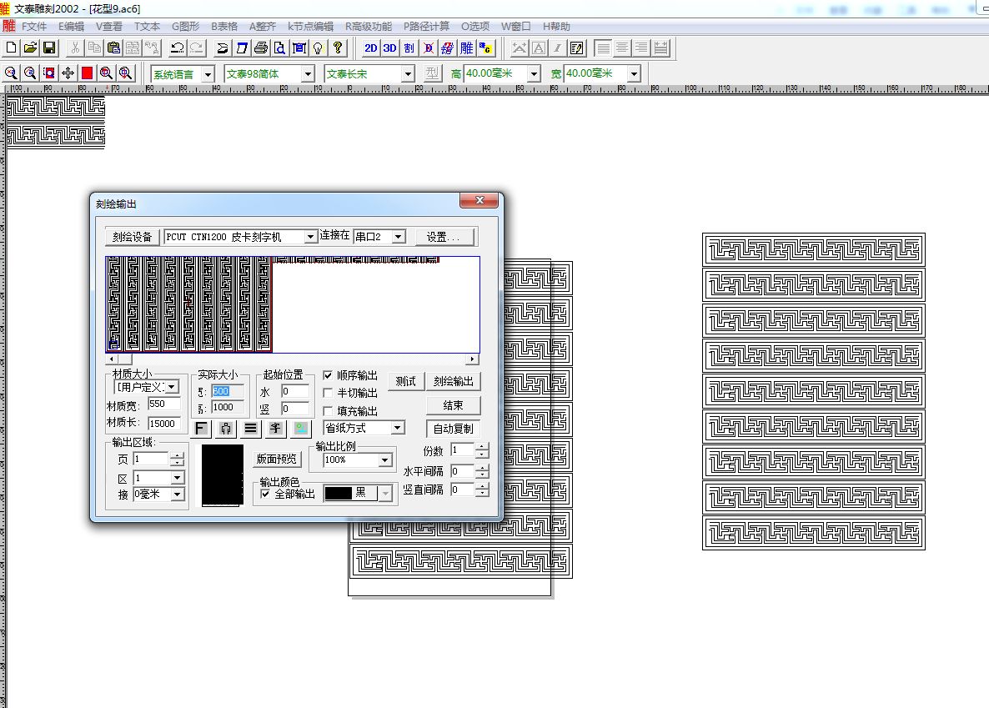This screenshot has width=989, height=708.
Task: Click the printer icon in the toolbar
Action: (261, 48)
